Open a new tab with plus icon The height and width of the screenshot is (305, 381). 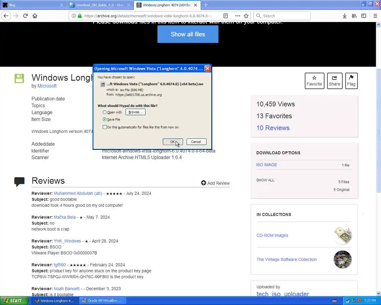[x=206, y=5]
